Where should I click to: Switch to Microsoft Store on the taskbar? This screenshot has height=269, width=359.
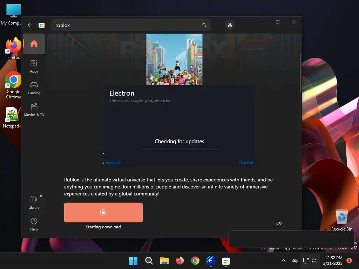226,261
